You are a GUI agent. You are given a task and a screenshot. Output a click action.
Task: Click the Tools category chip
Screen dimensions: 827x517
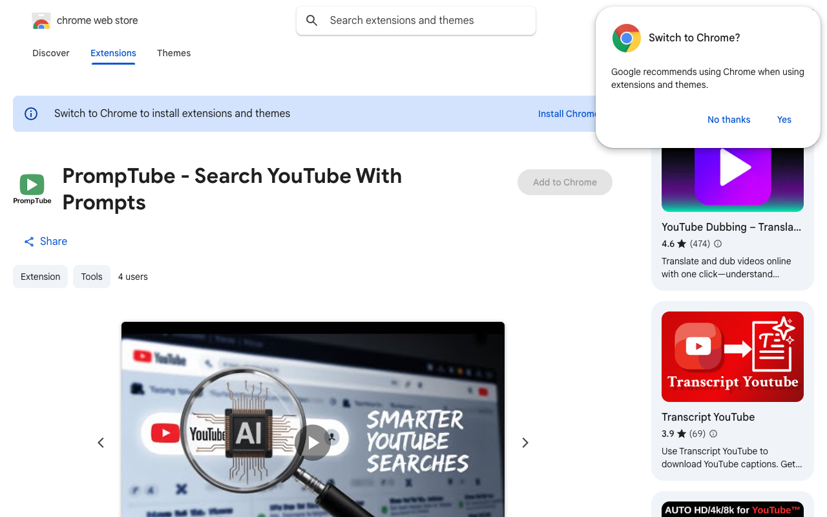click(x=92, y=277)
